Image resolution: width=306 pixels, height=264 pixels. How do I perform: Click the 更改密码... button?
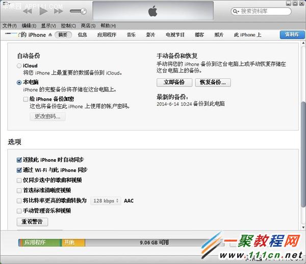pos(47,116)
